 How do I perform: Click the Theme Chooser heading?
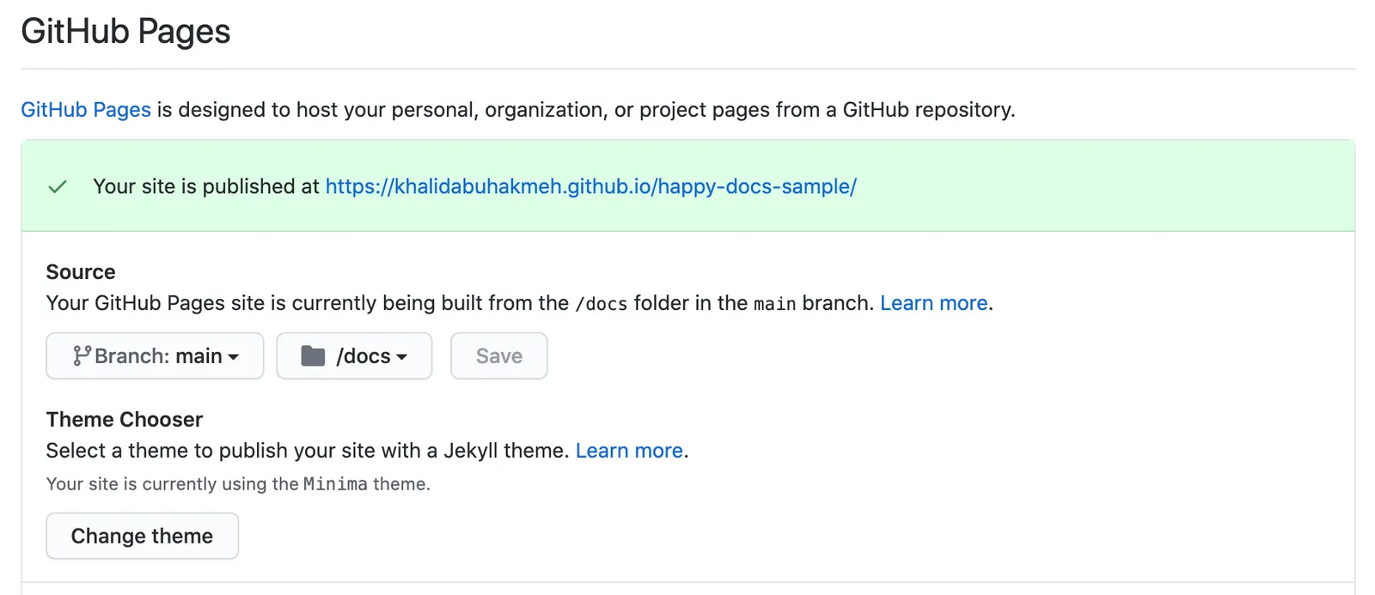(125, 420)
